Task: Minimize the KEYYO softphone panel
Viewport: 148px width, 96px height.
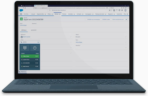Action: coord(38,42)
